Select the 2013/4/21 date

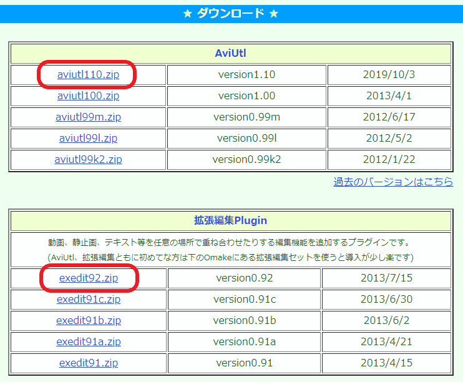pos(386,342)
